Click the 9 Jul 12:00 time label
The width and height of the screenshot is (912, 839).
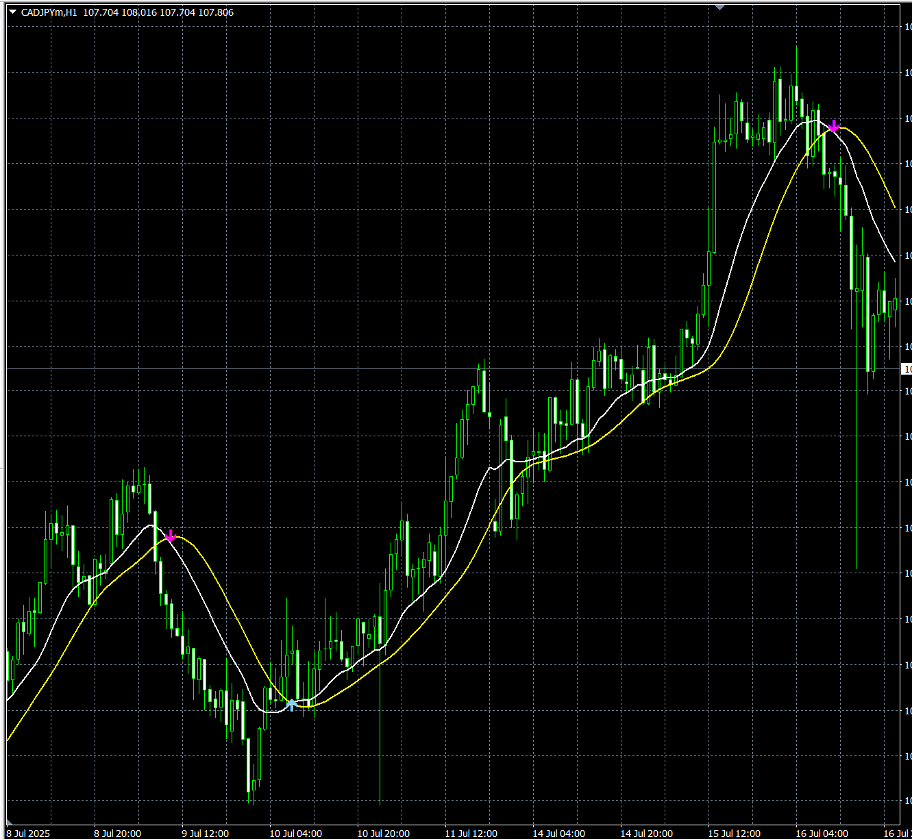pos(205,834)
